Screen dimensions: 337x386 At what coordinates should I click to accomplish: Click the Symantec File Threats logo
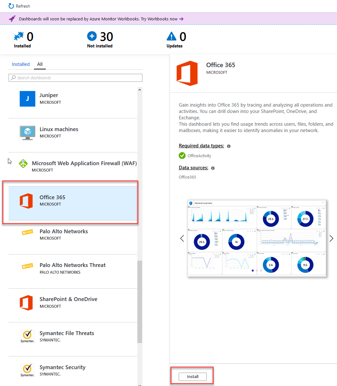tap(27, 336)
